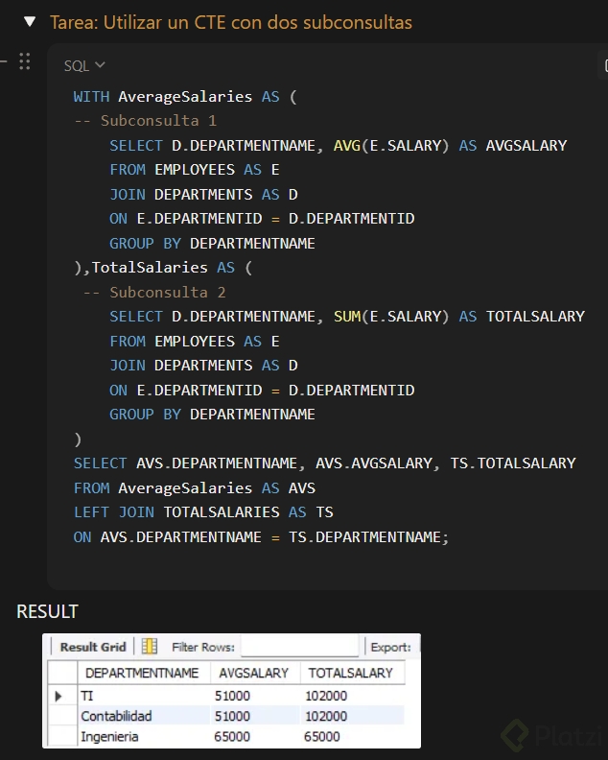Click the SUM function keyword in code
The height and width of the screenshot is (760, 608).
click(347, 317)
